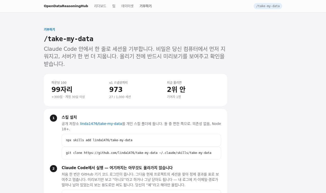Click the 파운딩 100 label
The height and width of the screenshot is (193, 326).
[59, 83]
